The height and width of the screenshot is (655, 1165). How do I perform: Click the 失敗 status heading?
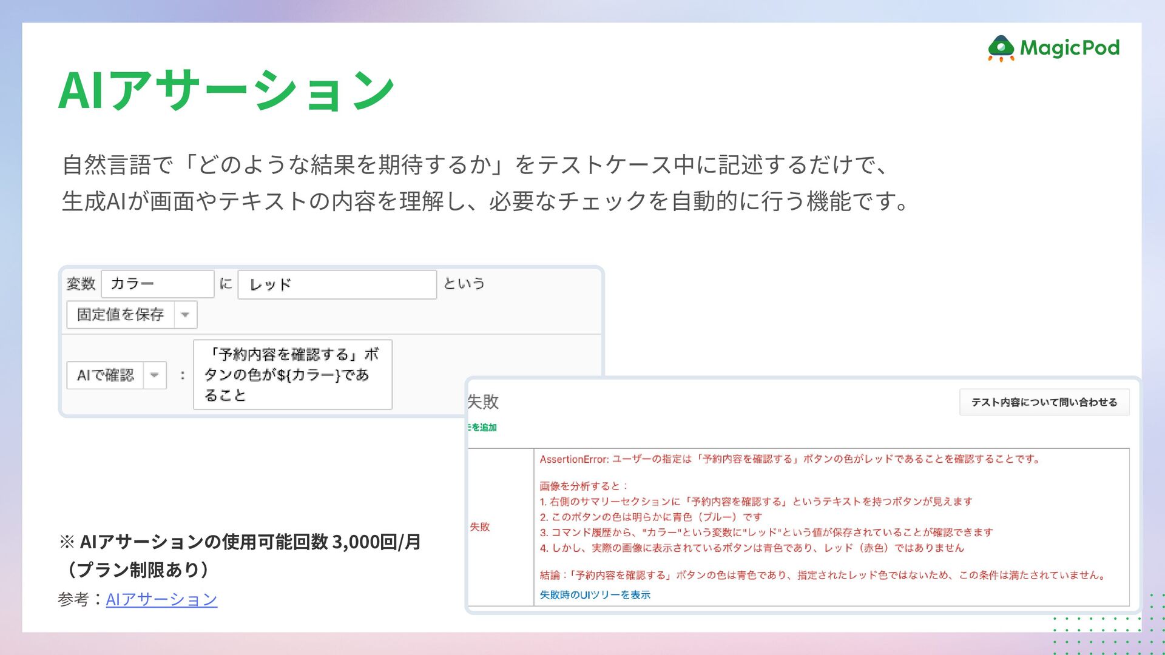point(484,401)
